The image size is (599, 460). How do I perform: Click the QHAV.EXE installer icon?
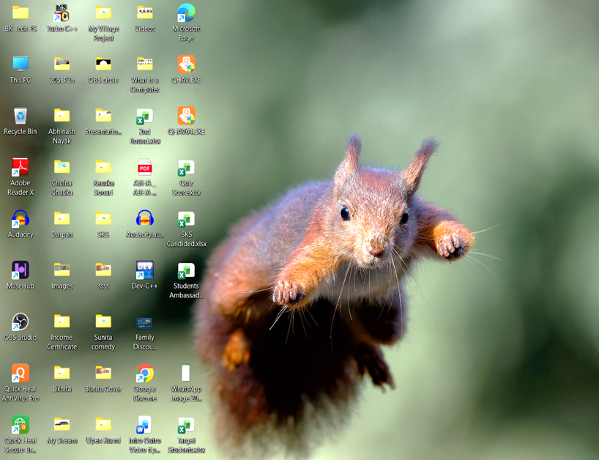(x=186, y=64)
